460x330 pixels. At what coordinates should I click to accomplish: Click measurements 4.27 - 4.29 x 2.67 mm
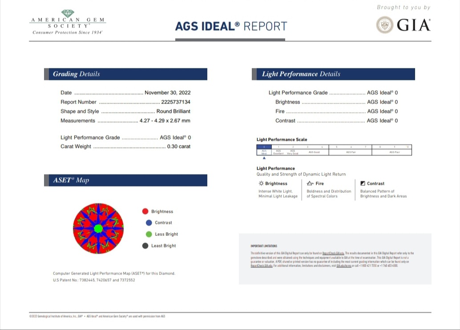tap(165, 121)
